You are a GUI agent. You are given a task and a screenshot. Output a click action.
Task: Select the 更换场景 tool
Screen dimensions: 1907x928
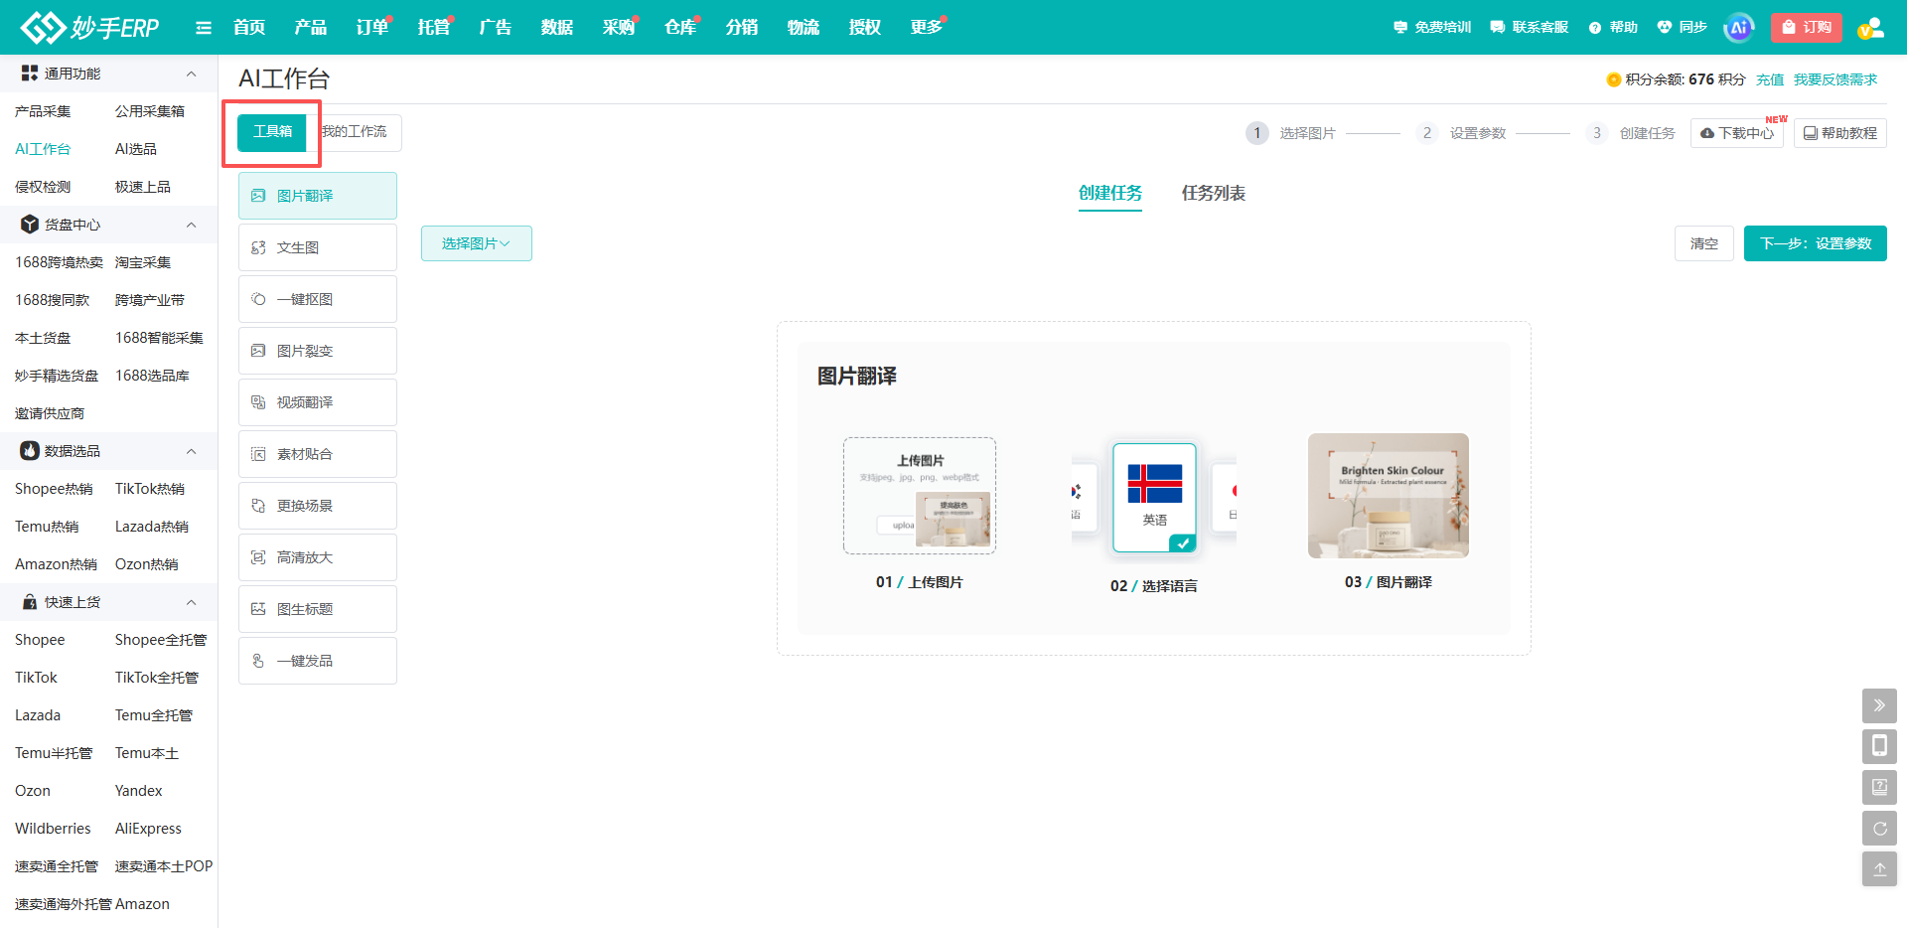[x=318, y=506]
